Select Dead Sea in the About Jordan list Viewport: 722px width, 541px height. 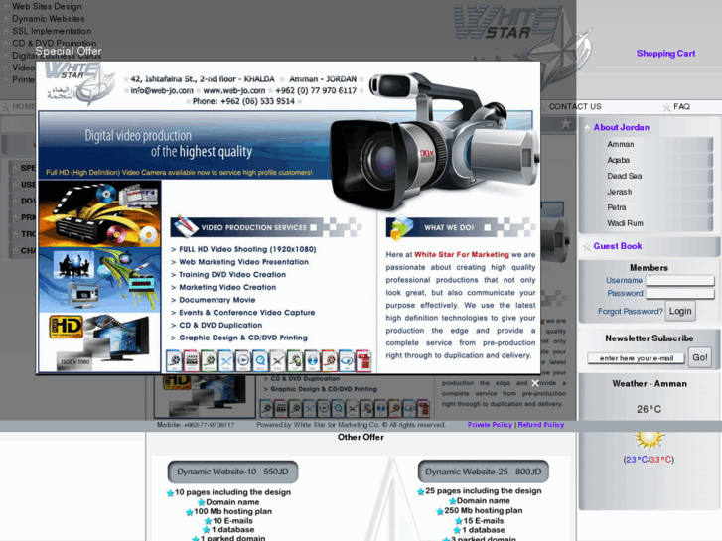pyautogui.click(x=624, y=176)
